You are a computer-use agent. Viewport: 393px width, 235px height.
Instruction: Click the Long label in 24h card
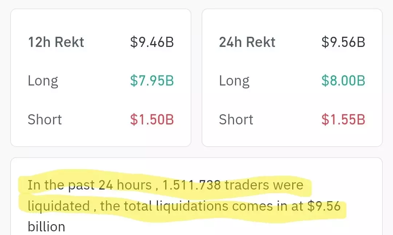coord(234,81)
